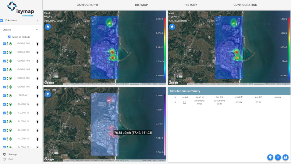Click layers icon on Map2 - Map1 difference map
The image size is (291, 164).
coord(48,94)
